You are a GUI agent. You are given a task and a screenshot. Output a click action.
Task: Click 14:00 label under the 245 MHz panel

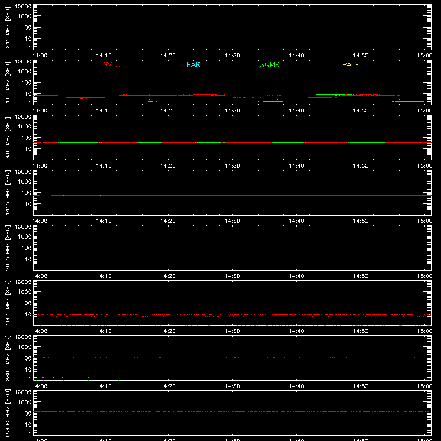[40, 56]
